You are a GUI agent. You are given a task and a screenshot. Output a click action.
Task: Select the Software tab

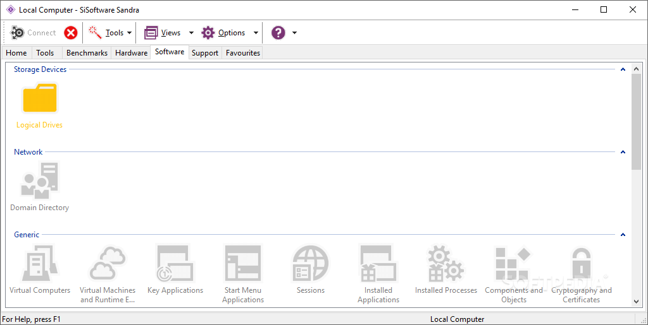(170, 52)
